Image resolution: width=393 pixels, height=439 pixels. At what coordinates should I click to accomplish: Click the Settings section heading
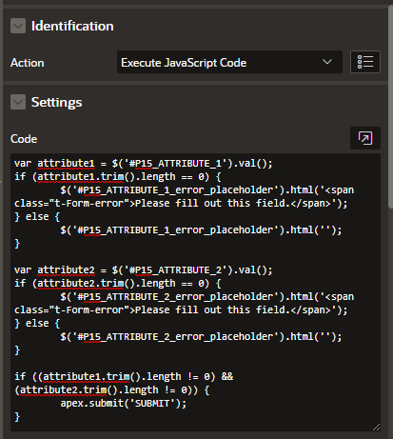[56, 102]
